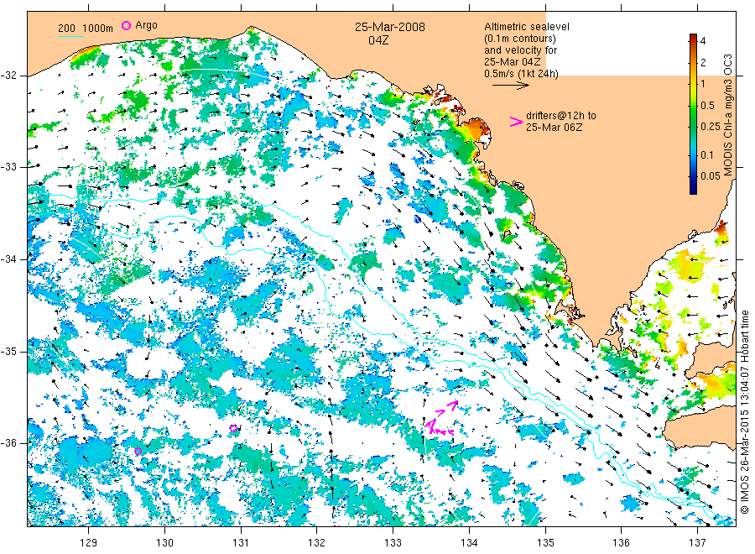Click the "04Z" time label
This screenshot has height=554, width=755.
(378, 40)
